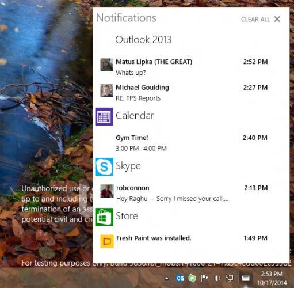Screen dimensions: 294x288
Task: Open the network tray icon
Action: click(x=230, y=278)
